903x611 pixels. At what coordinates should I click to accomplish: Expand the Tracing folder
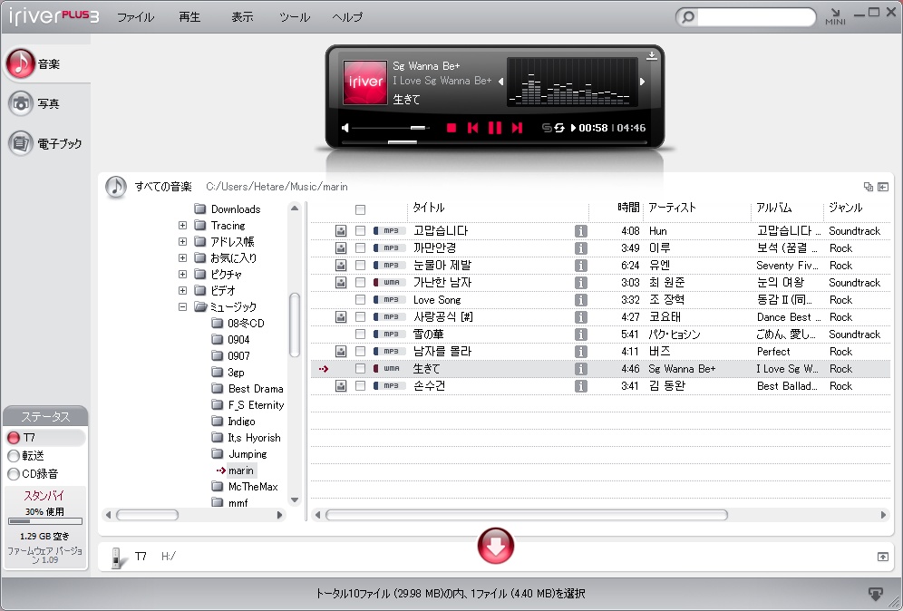pos(182,226)
